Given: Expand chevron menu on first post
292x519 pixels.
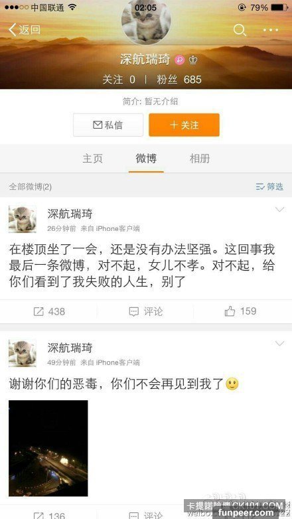Looking at the screenshot, I should [x=280, y=209].
